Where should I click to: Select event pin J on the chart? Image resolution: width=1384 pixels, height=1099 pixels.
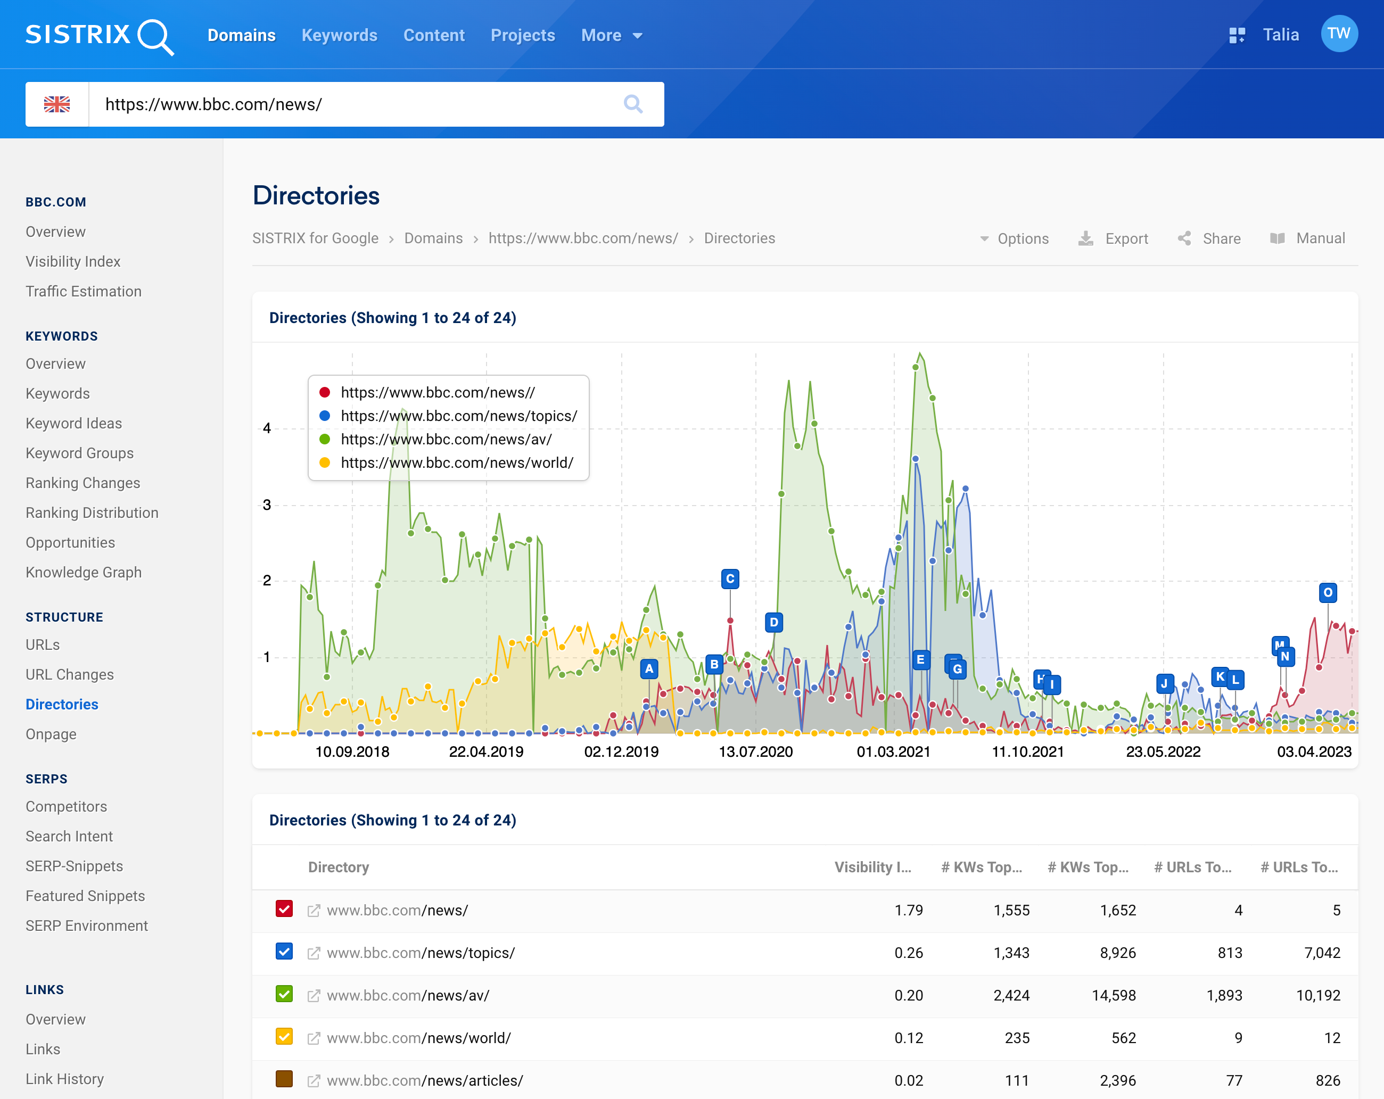pos(1165,684)
